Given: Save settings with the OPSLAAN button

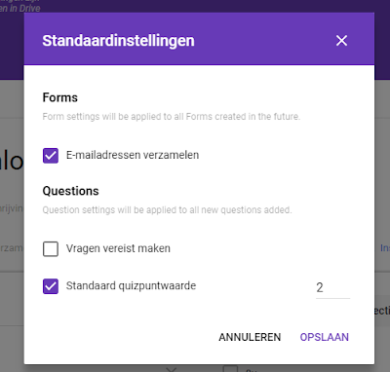Looking at the screenshot, I should click(325, 337).
